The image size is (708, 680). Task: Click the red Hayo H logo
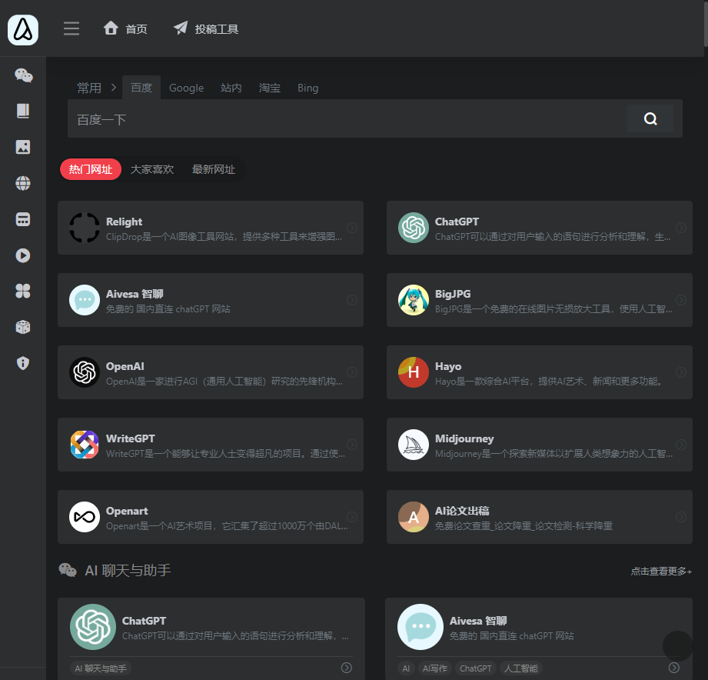tap(413, 372)
